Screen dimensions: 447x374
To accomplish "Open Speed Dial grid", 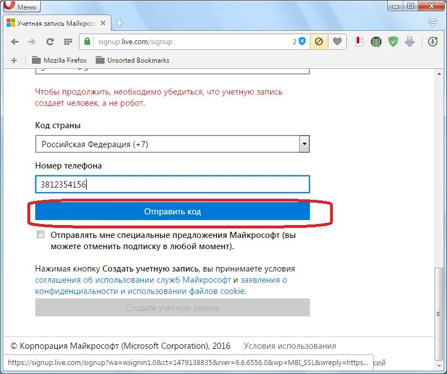I will 68,42.
